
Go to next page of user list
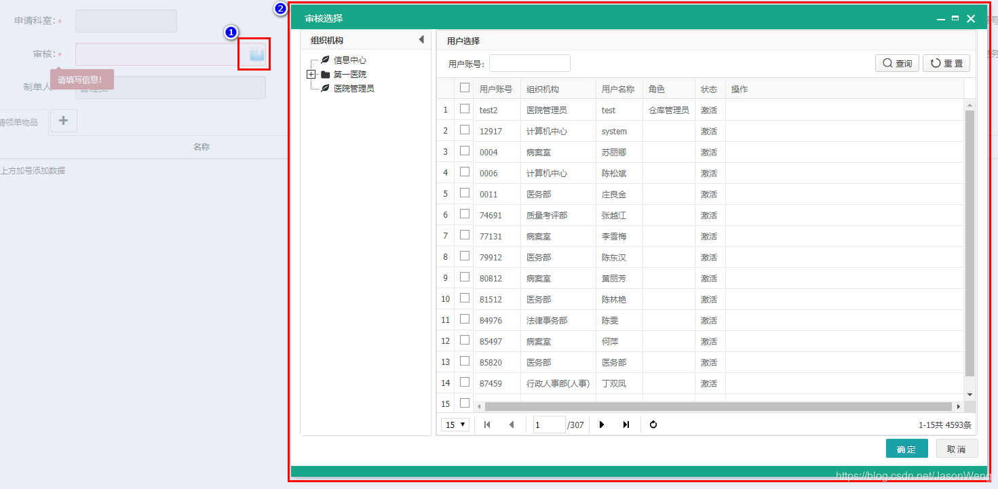601,425
